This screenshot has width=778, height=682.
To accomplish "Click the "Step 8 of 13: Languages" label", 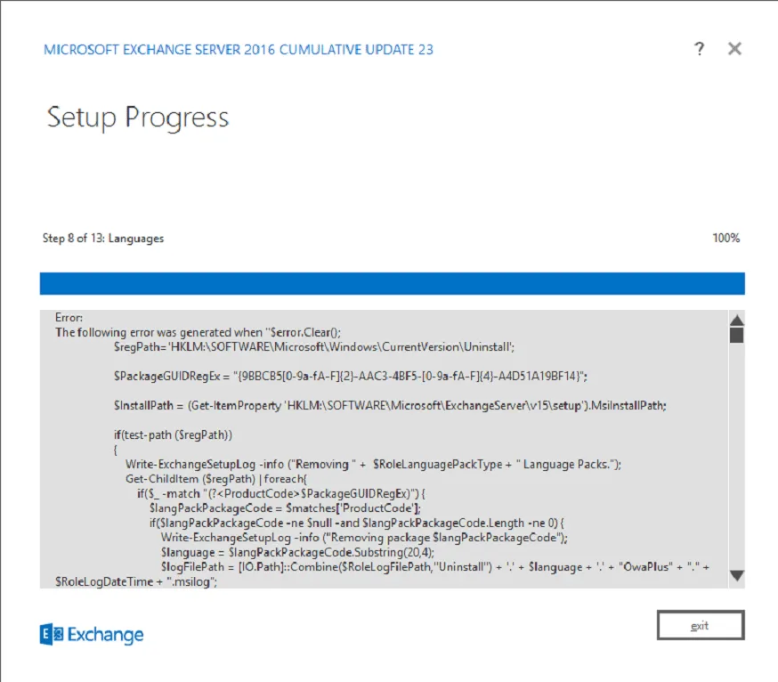I will (x=103, y=239).
